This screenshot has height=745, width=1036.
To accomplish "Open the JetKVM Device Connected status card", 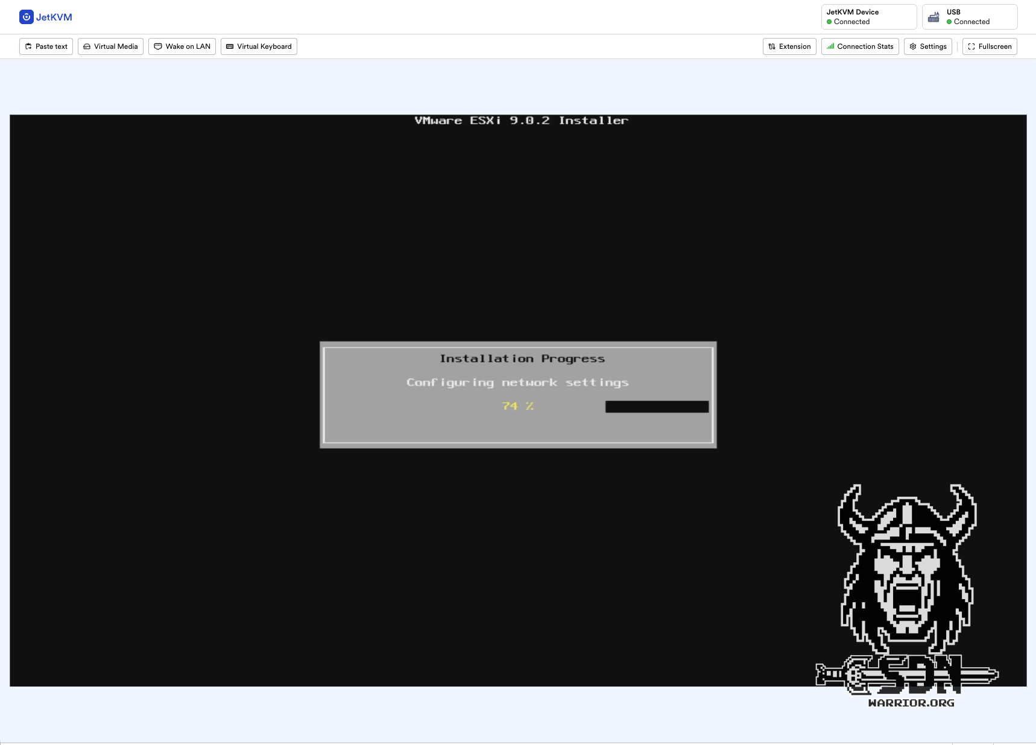I will (x=868, y=17).
